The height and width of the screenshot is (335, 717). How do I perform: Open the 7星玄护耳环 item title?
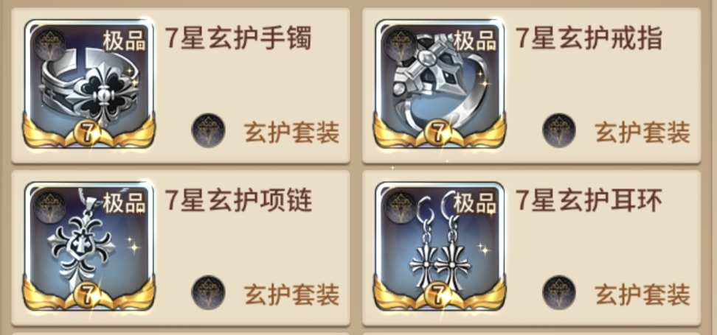[x=589, y=200]
